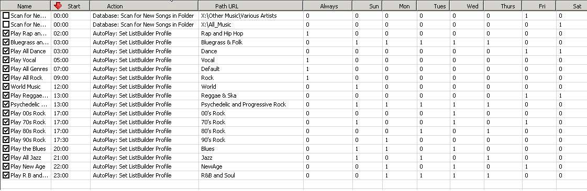Sort by the Always column header
This screenshot has width=587, height=191.
click(328, 6)
